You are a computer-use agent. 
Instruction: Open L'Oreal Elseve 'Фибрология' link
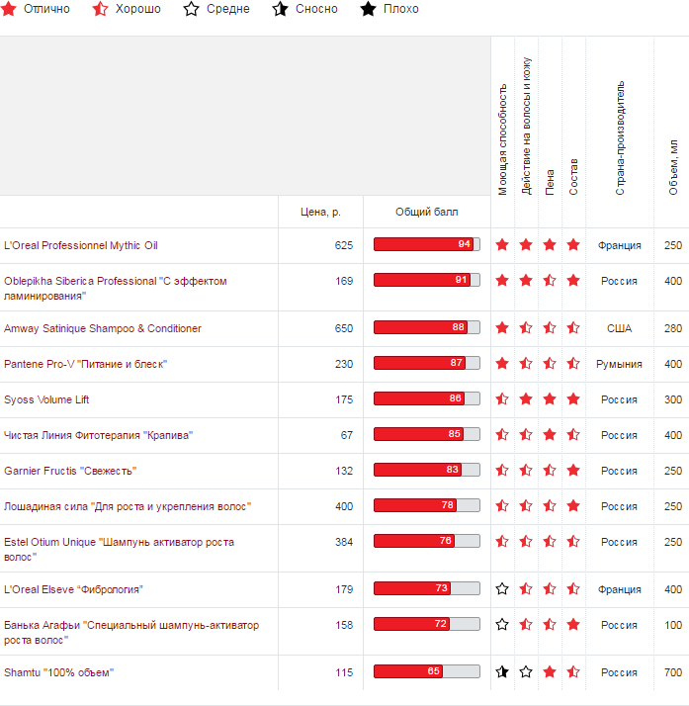click(x=73, y=589)
